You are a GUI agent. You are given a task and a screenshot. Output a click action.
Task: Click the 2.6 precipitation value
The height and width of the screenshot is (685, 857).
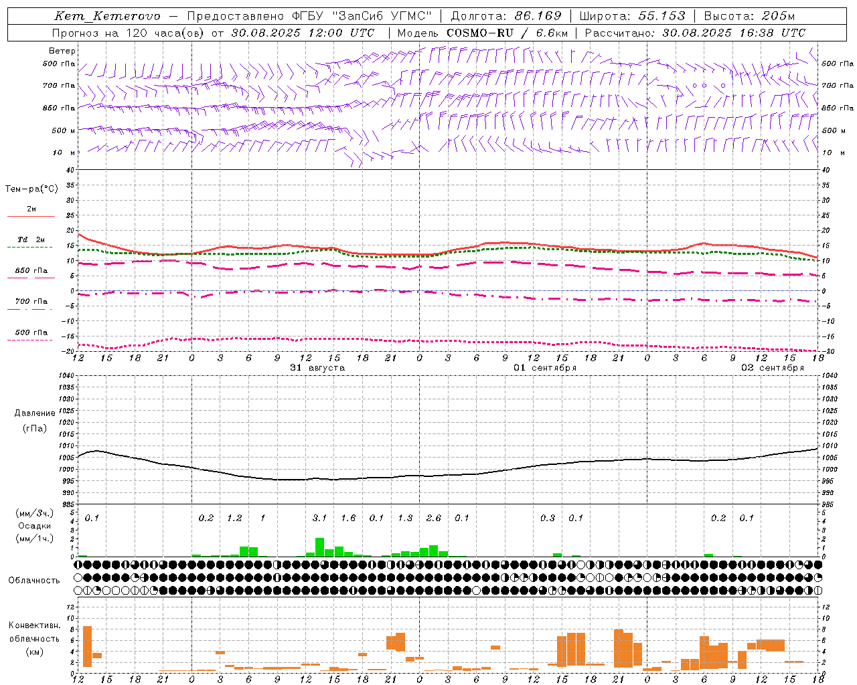tap(434, 518)
